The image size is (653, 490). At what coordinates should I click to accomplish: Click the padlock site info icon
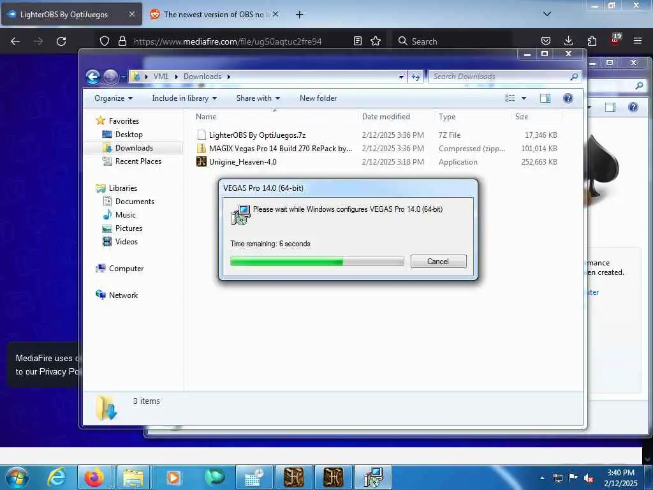pos(122,41)
